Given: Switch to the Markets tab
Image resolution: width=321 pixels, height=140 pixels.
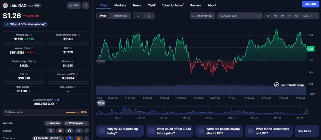Looking at the screenshot, I should [120, 5].
